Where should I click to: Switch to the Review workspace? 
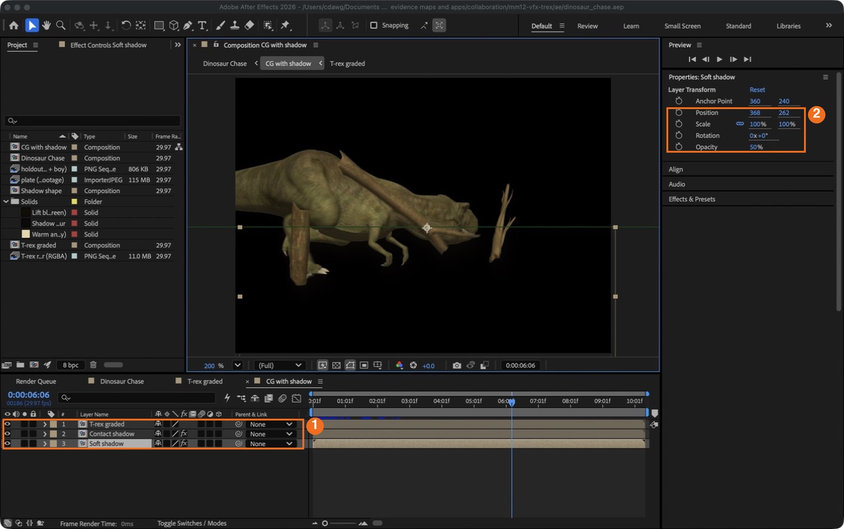[587, 26]
